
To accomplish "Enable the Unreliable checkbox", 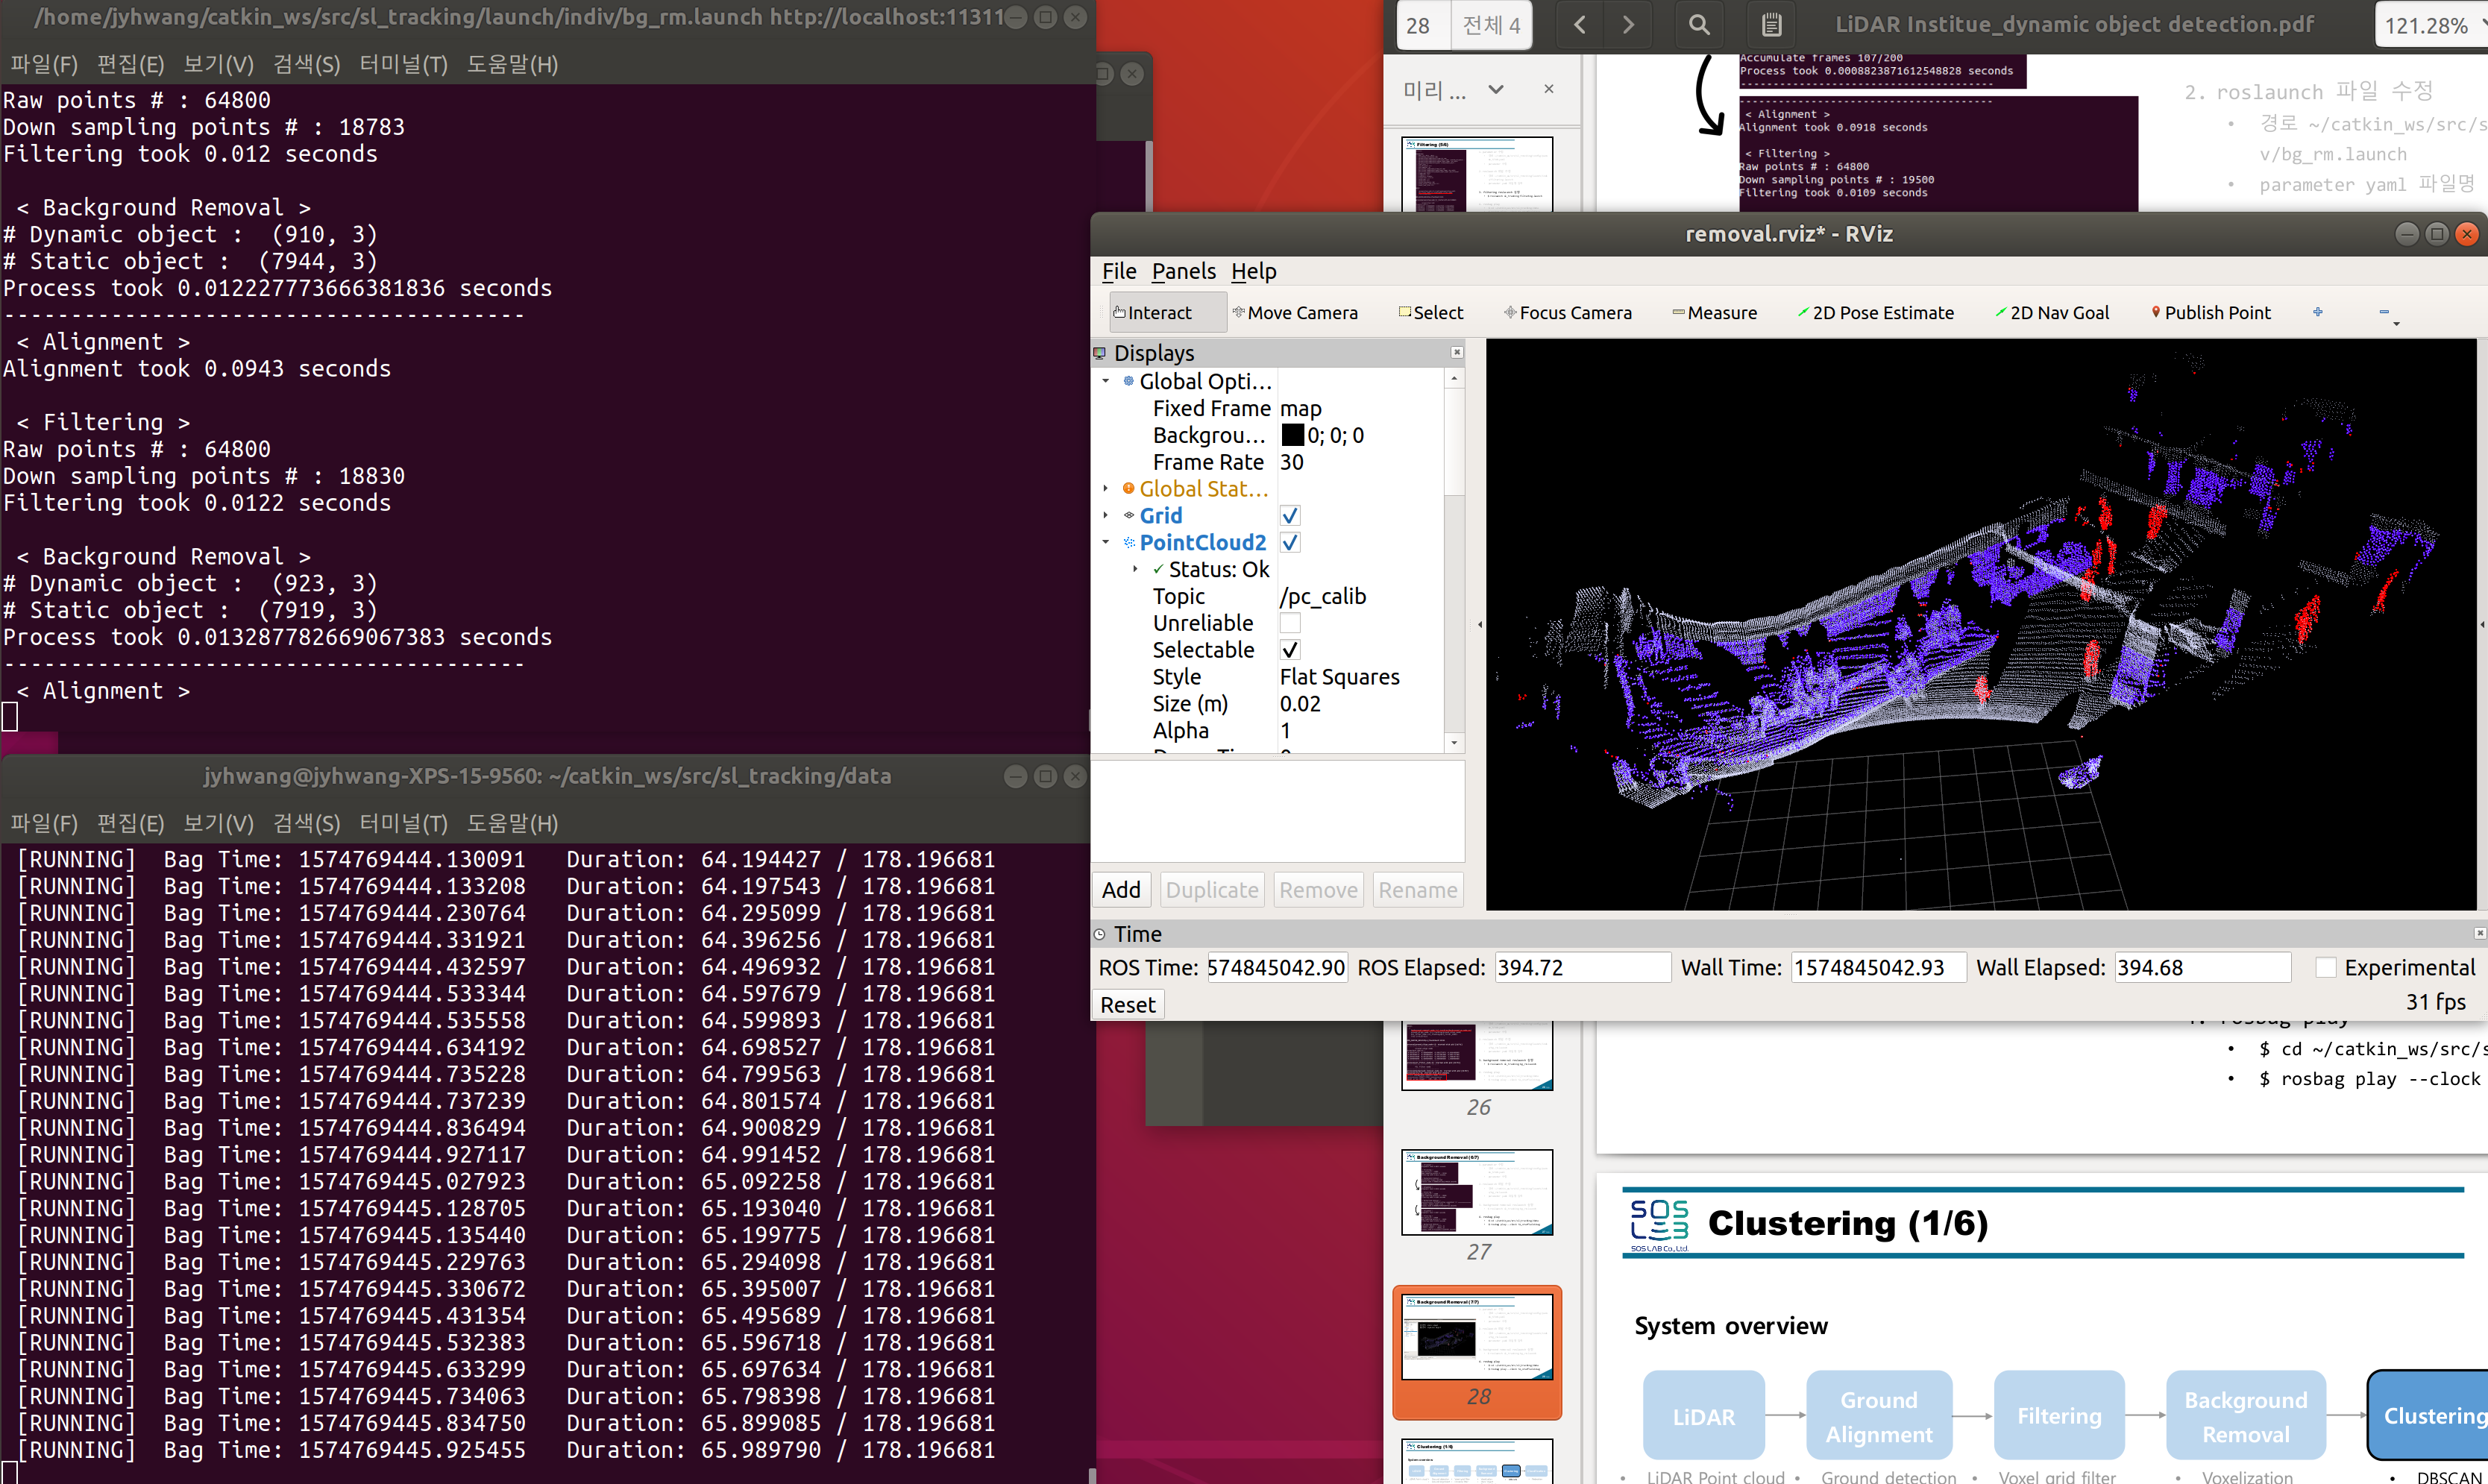I will coord(1290,623).
